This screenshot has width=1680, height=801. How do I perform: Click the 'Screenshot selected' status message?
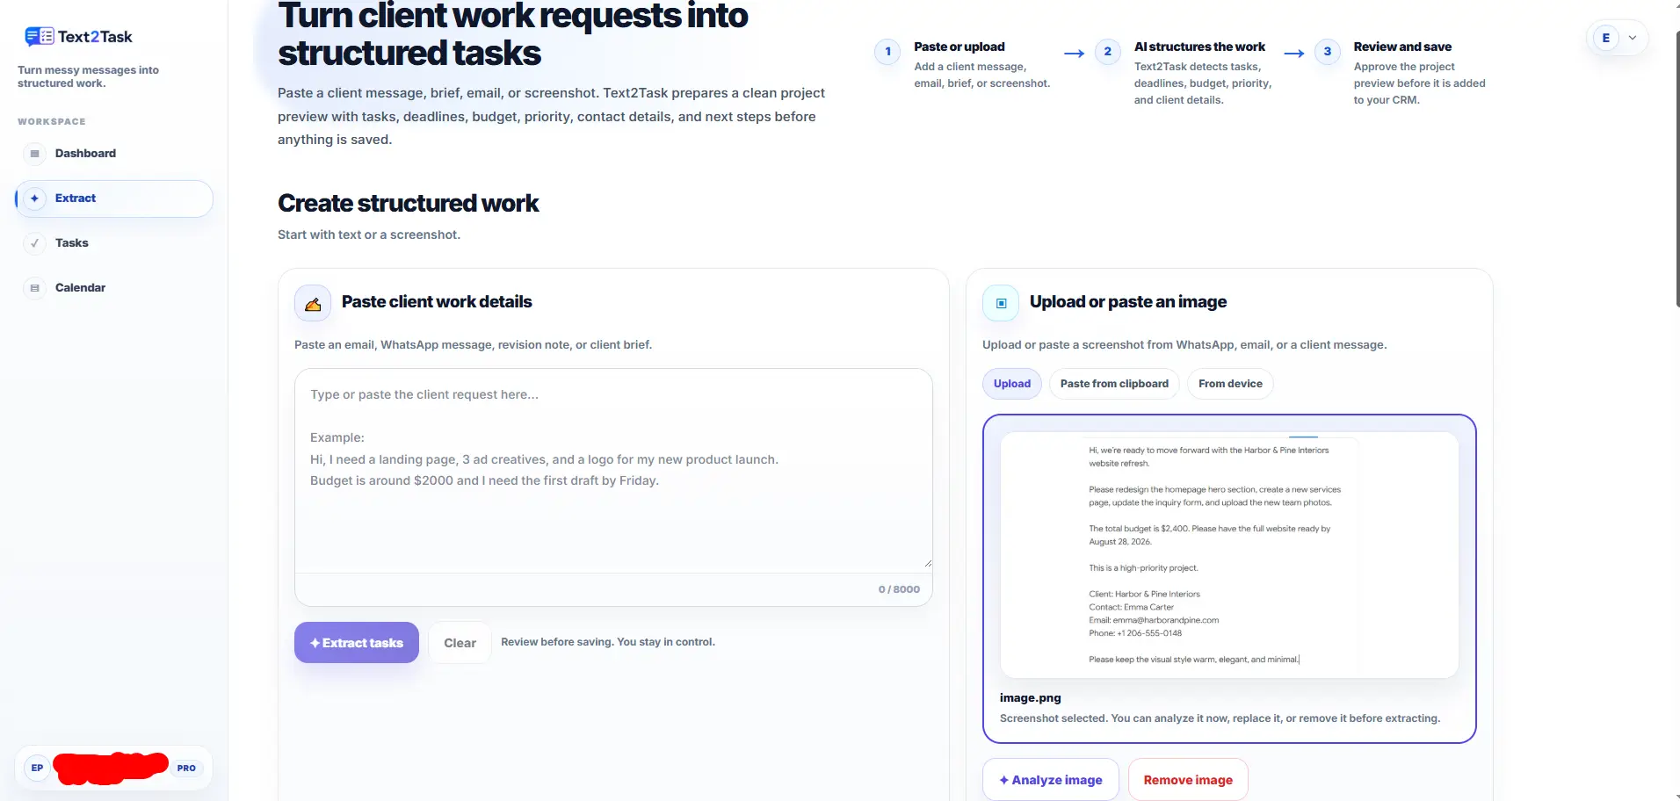click(1220, 718)
